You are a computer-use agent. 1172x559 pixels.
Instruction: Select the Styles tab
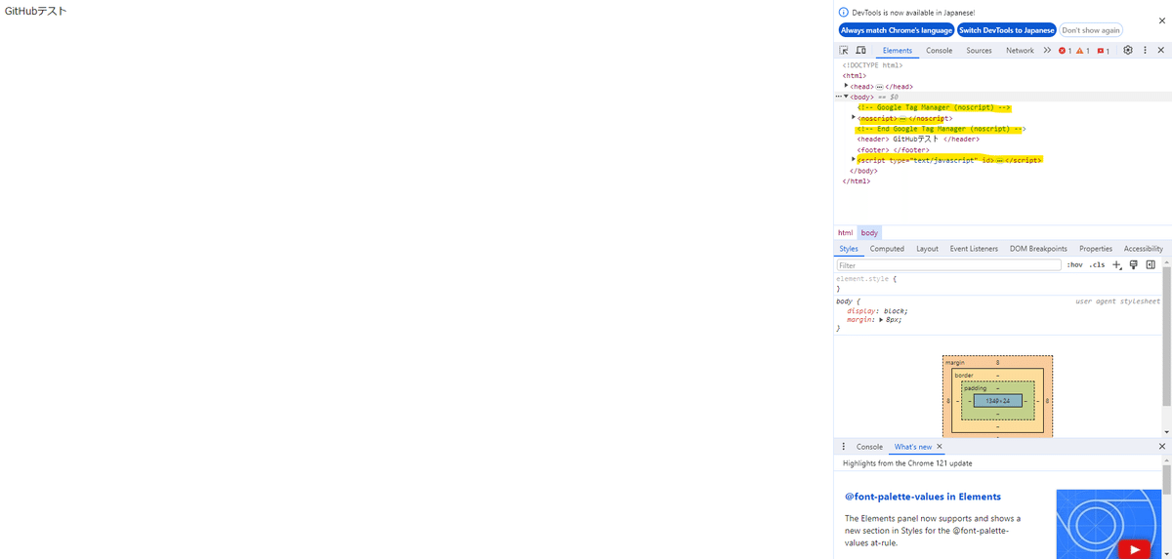tap(849, 249)
